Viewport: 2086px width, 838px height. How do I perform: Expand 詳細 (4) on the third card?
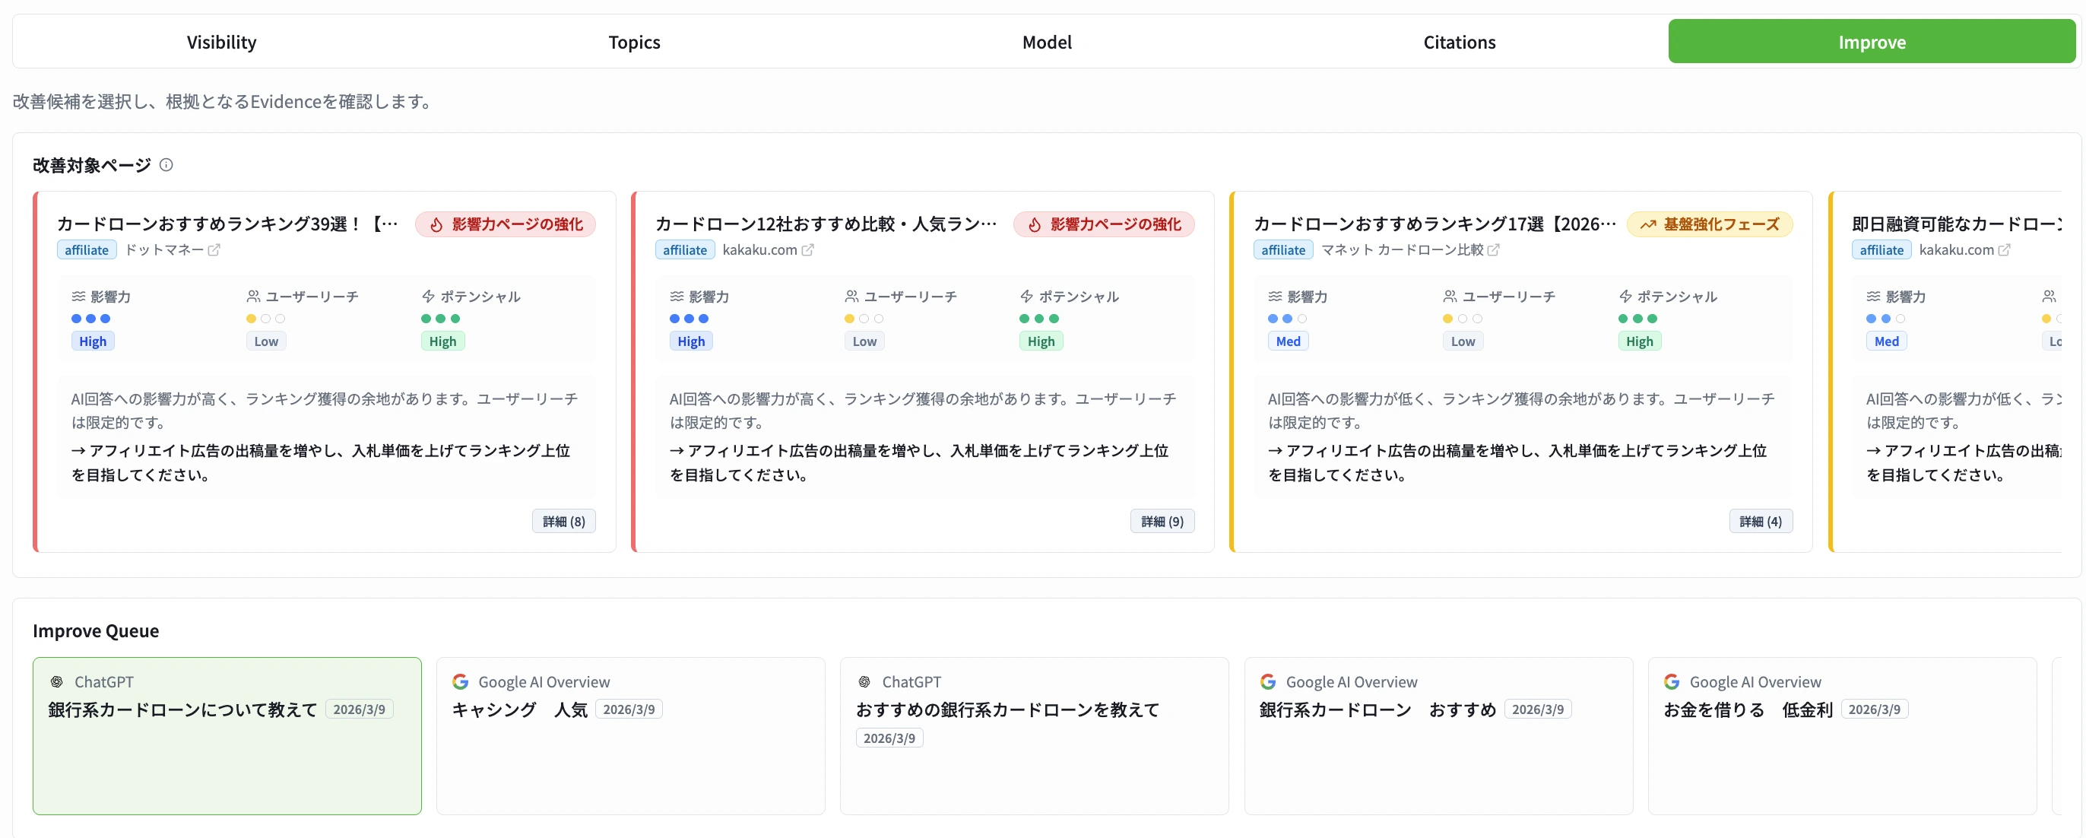coord(1761,521)
